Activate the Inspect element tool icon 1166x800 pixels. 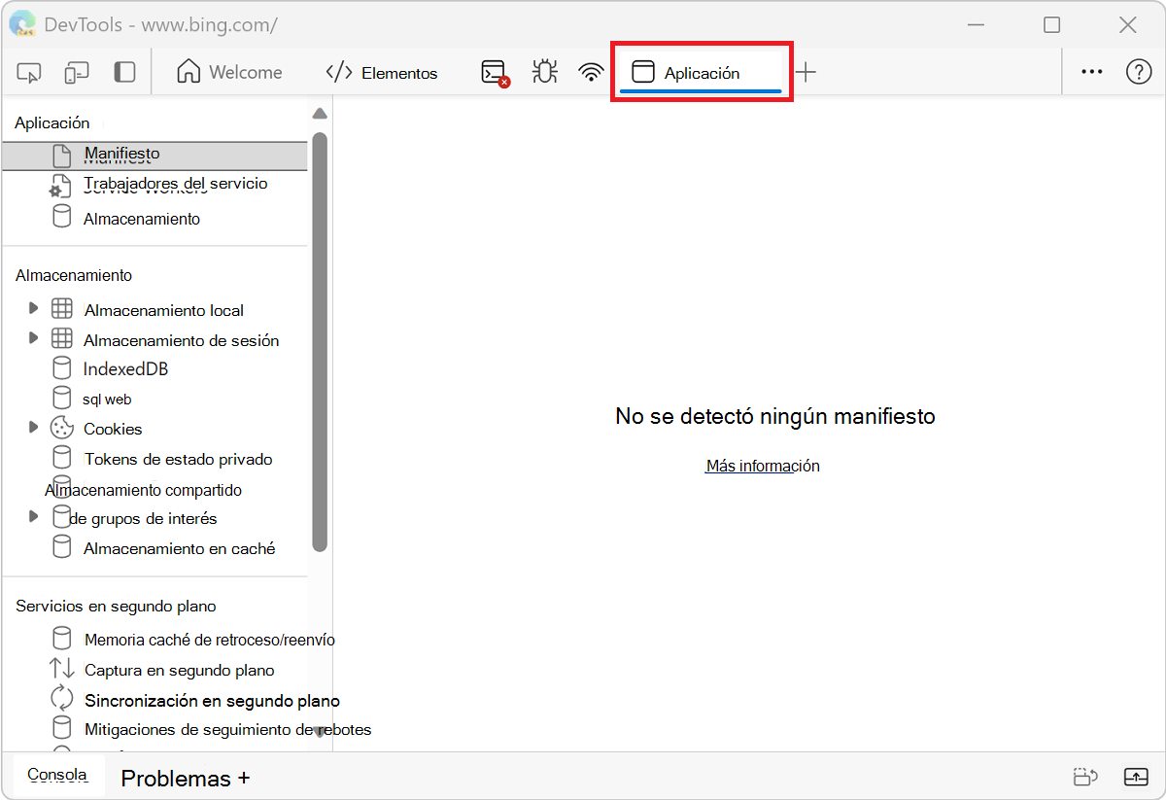tap(29, 73)
